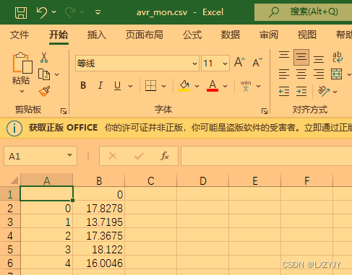Open the font color dropdown arrow
Screen dimensions: 352x275
pyautogui.click(x=225, y=86)
